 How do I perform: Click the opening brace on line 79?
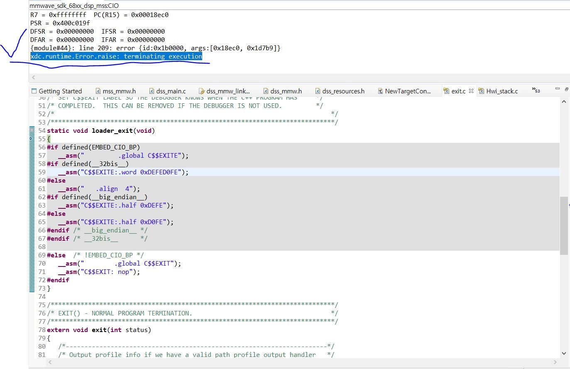click(x=49, y=338)
